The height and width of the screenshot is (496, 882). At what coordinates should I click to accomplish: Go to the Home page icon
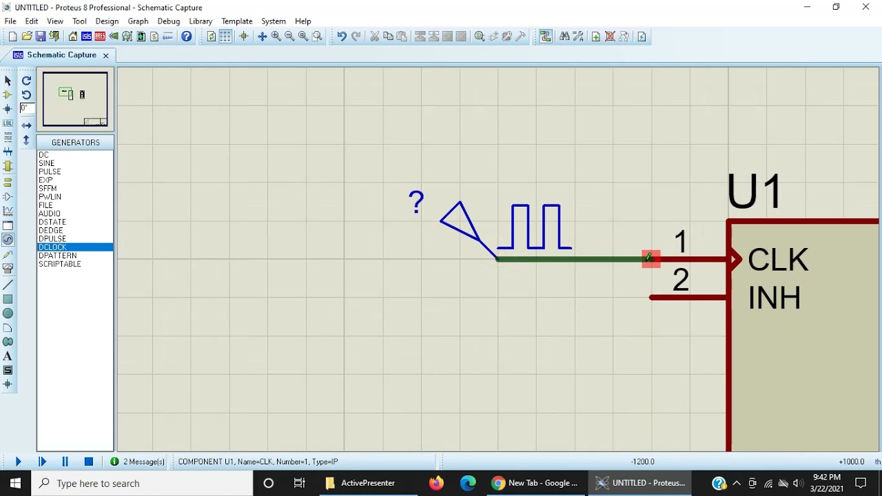(73, 37)
